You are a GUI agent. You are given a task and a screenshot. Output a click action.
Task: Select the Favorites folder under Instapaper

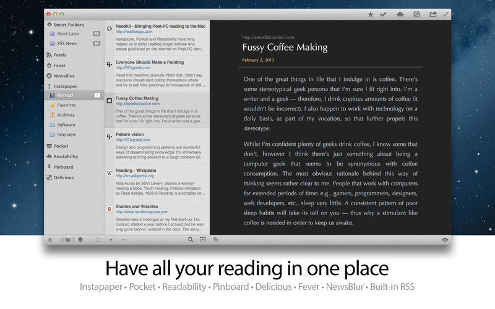(x=66, y=105)
